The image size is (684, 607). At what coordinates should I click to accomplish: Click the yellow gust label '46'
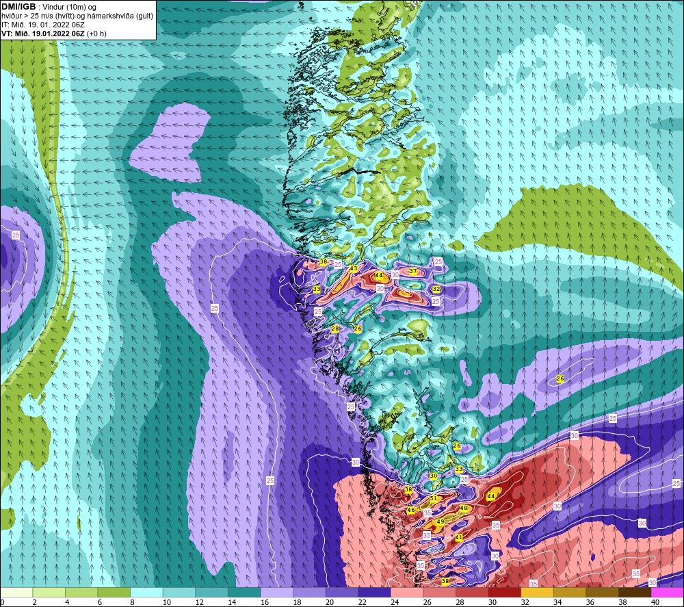point(411,510)
